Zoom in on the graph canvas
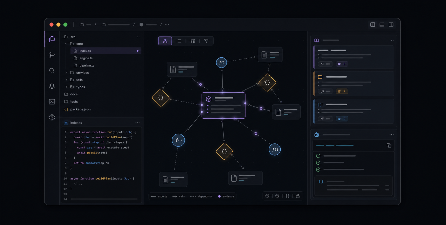 coord(277,196)
